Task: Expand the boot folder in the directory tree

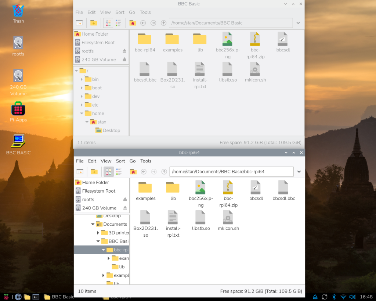Action: 82,88
